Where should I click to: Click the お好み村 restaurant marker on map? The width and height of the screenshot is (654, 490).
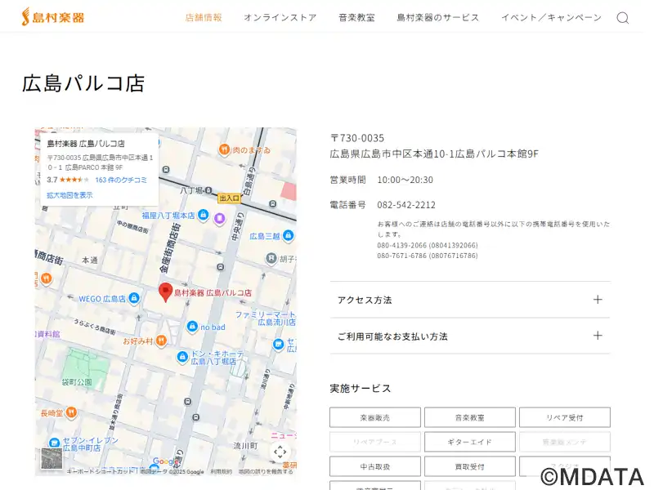162,341
